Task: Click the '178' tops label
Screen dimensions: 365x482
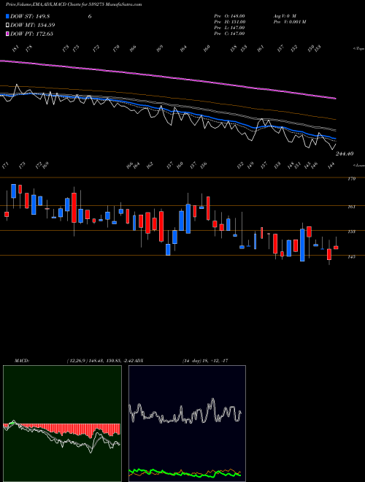Action: tap(29, 48)
